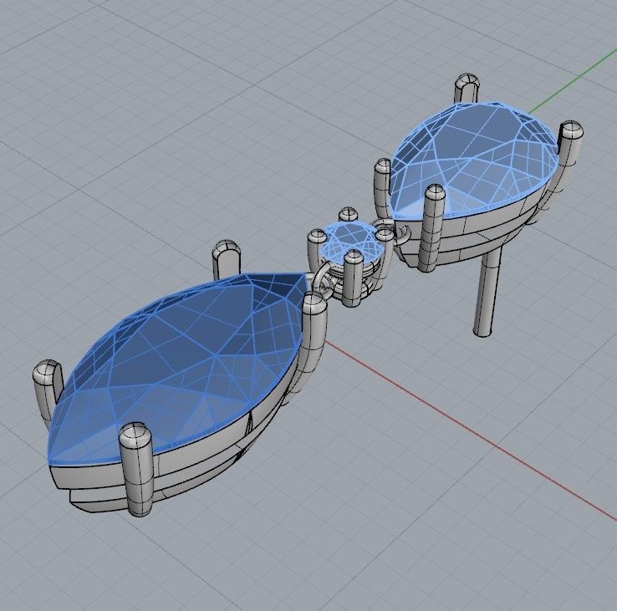
Task: Pick the front prong of the marquise setting
Action: 137,469
